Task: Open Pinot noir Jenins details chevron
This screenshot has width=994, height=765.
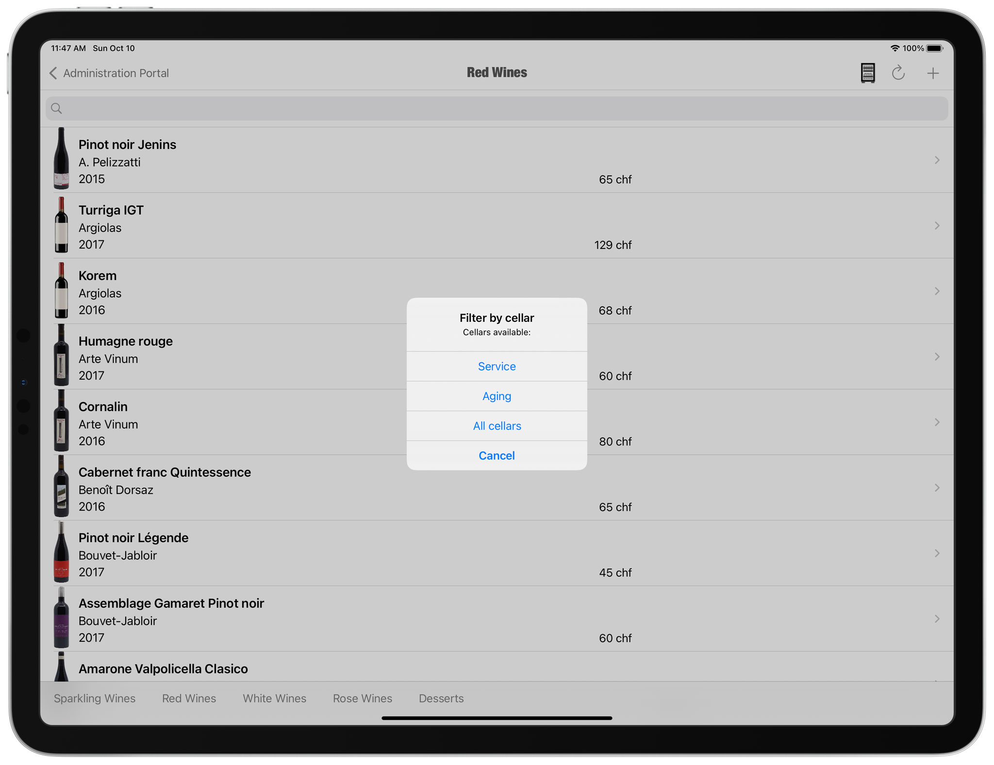Action: pos(937,160)
